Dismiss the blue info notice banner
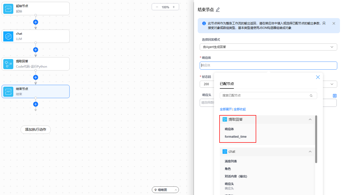 tap(334, 23)
